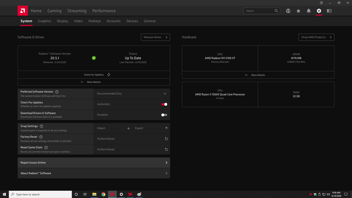Click the Factory Reset help icon
This screenshot has height=198, width=352.
pos(41,137)
